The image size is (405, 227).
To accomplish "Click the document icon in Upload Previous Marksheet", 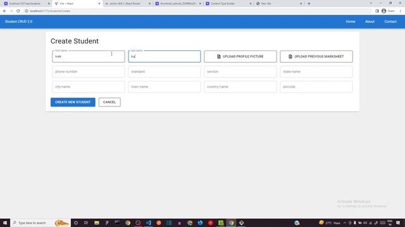I will click(x=290, y=56).
